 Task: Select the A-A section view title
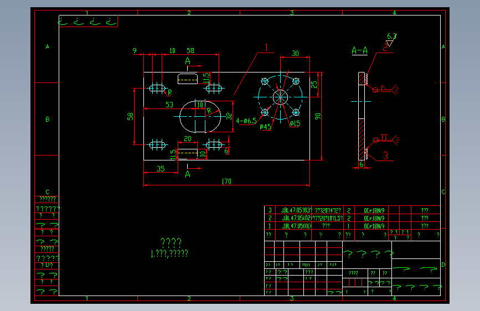click(359, 50)
